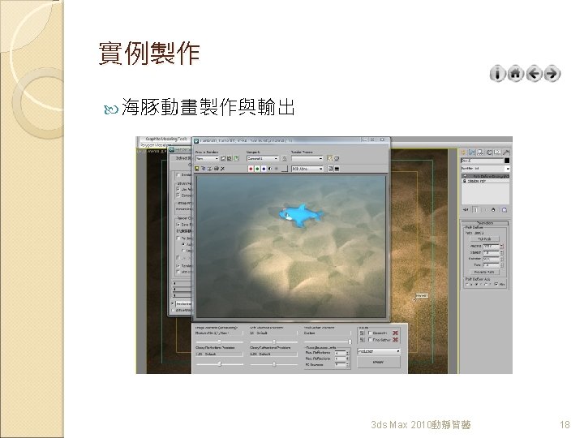Check the Final Gather reuse checkbox
Viewport: 584px width, 438px height.
click(370, 340)
